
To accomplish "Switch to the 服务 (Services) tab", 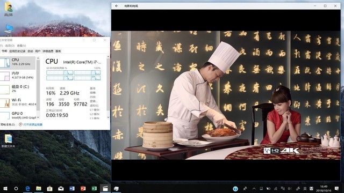I will point(58,51).
